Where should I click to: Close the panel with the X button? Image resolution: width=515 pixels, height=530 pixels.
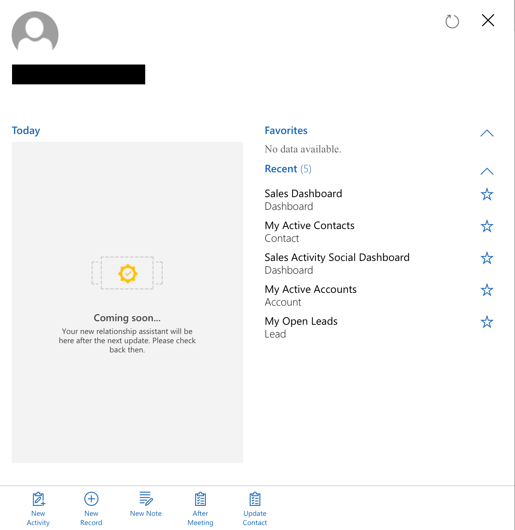[x=488, y=20]
